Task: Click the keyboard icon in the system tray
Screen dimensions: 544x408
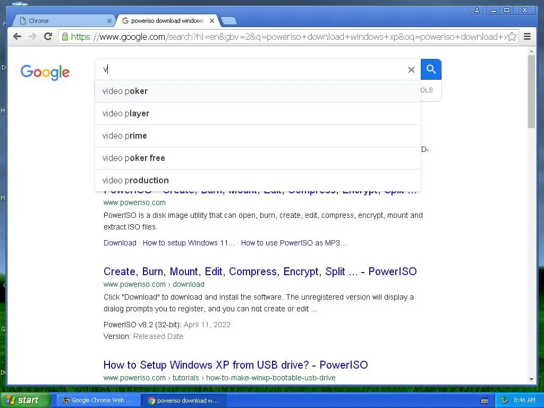Action: point(484,401)
